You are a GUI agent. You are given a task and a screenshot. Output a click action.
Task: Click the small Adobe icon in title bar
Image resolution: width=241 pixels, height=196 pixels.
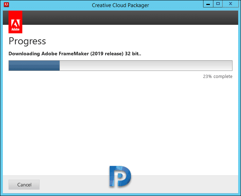[6, 5]
